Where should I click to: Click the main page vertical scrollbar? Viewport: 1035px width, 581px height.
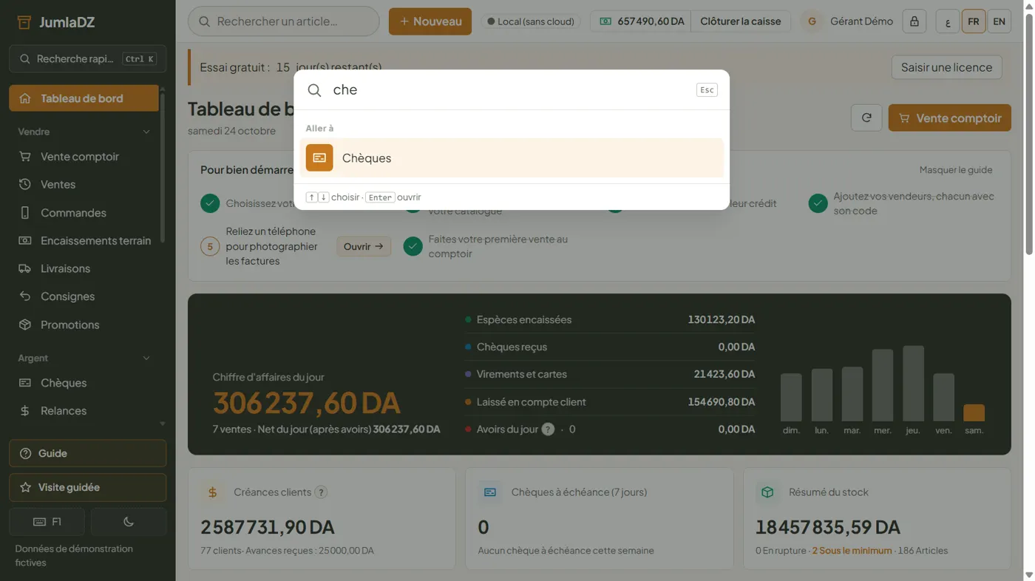point(1029,133)
